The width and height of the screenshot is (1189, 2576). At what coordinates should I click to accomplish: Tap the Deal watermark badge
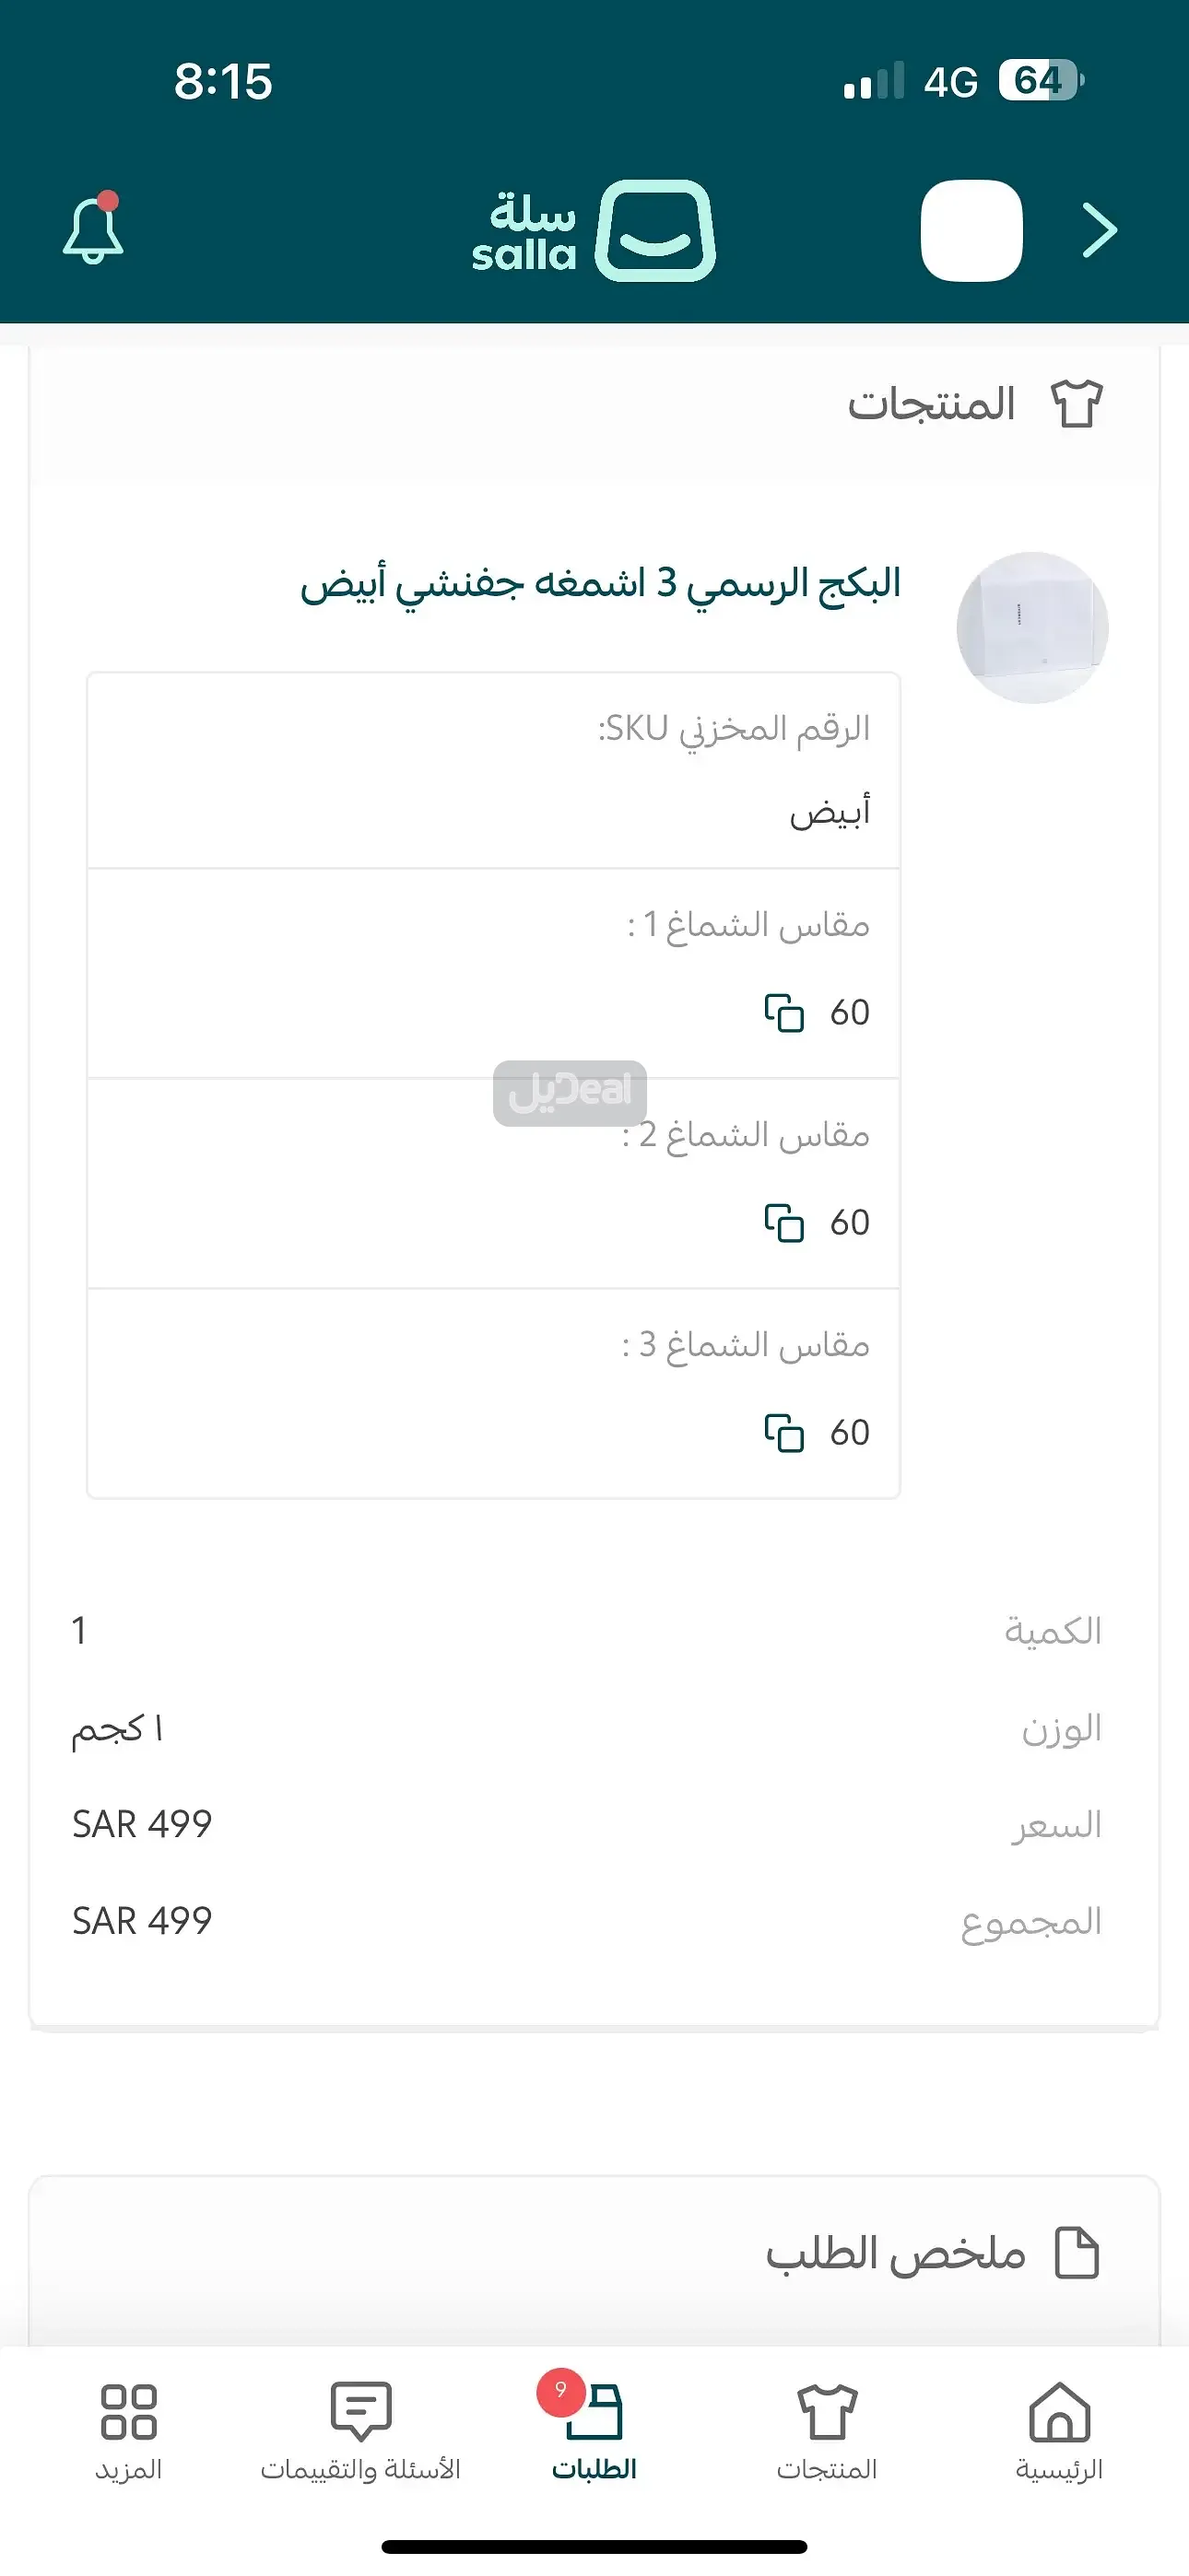[570, 1092]
